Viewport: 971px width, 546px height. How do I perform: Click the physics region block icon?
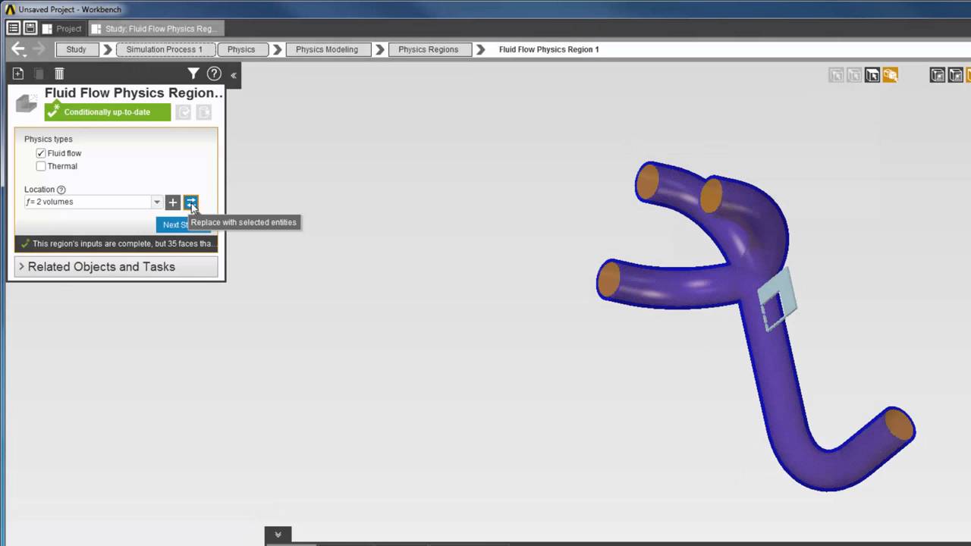click(27, 103)
